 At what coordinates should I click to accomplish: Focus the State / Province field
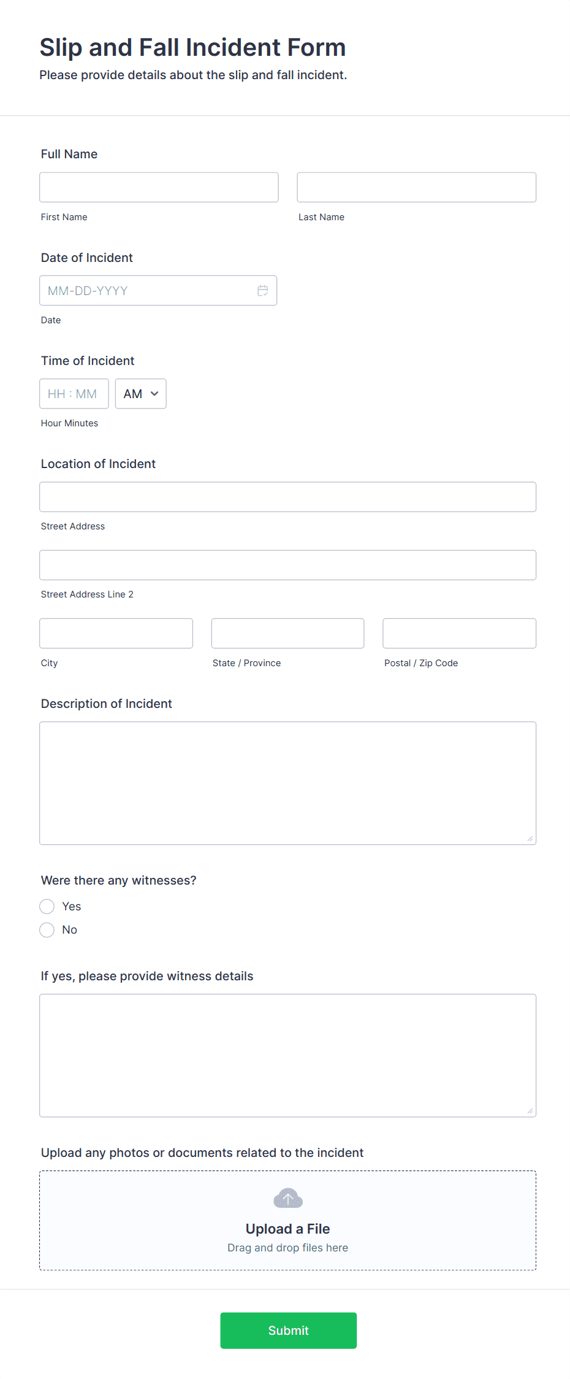pyautogui.click(x=287, y=633)
